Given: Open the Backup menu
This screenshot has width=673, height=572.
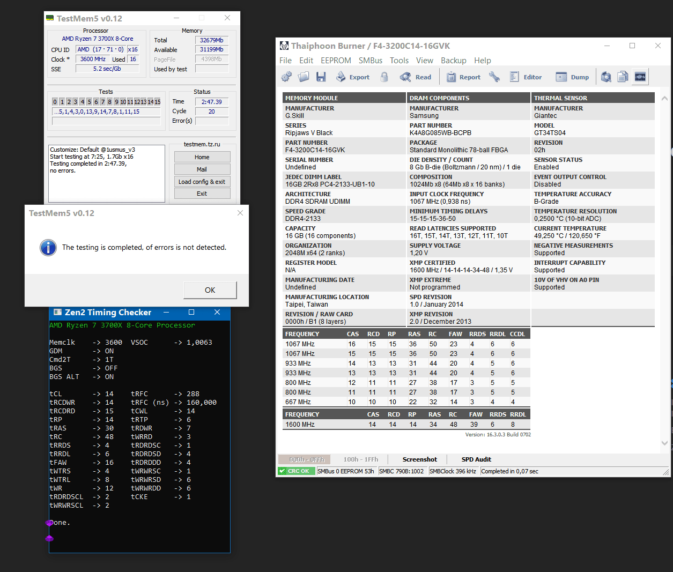Looking at the screenshot, I should tap(454, 61).
